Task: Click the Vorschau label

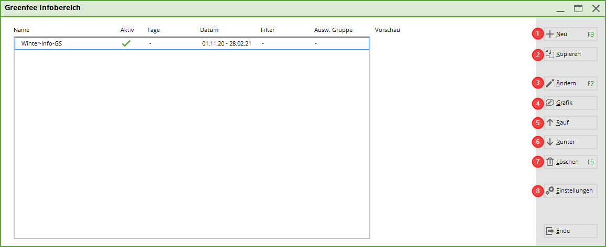Action: 387,30
